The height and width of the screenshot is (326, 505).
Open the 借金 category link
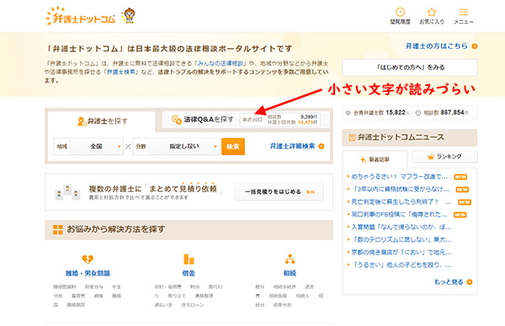pyautogui.click(x=189, y=273)
